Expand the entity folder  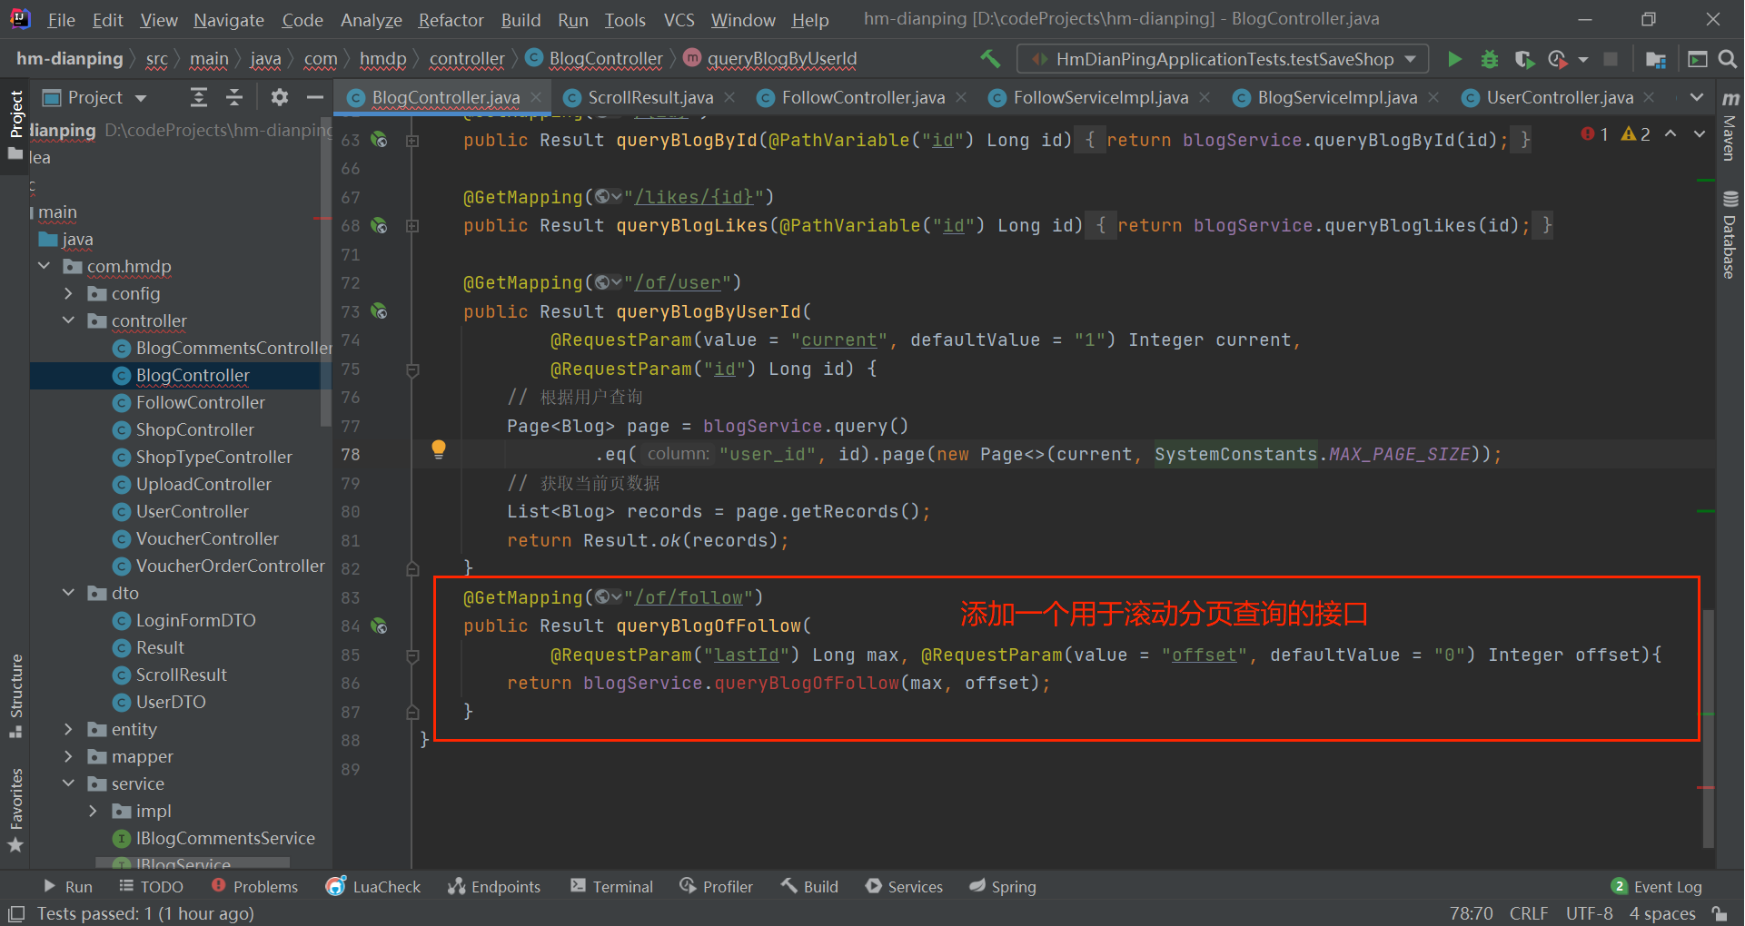click(x=69, y=729)
